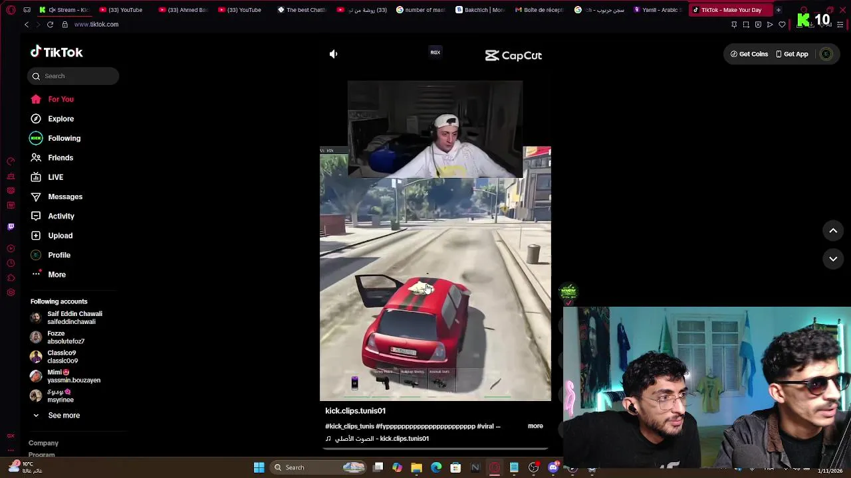Screen dimensions: 851x478
Task: Reload the TikTok page
Action: click(50, 25)
